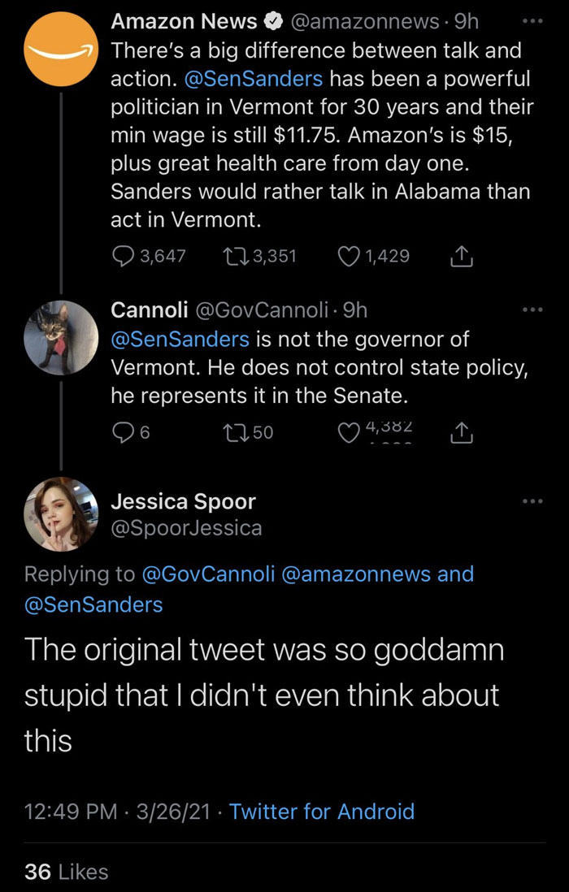This screenshot has height=892, width=569.
Task: Share Cannoli's tweet
Action: (461, 431)
